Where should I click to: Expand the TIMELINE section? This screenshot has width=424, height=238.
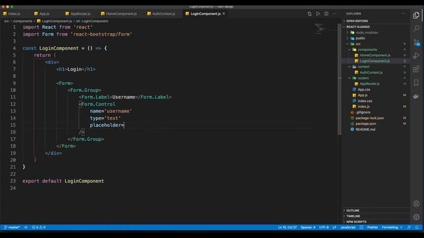click(x=376, y=216)
